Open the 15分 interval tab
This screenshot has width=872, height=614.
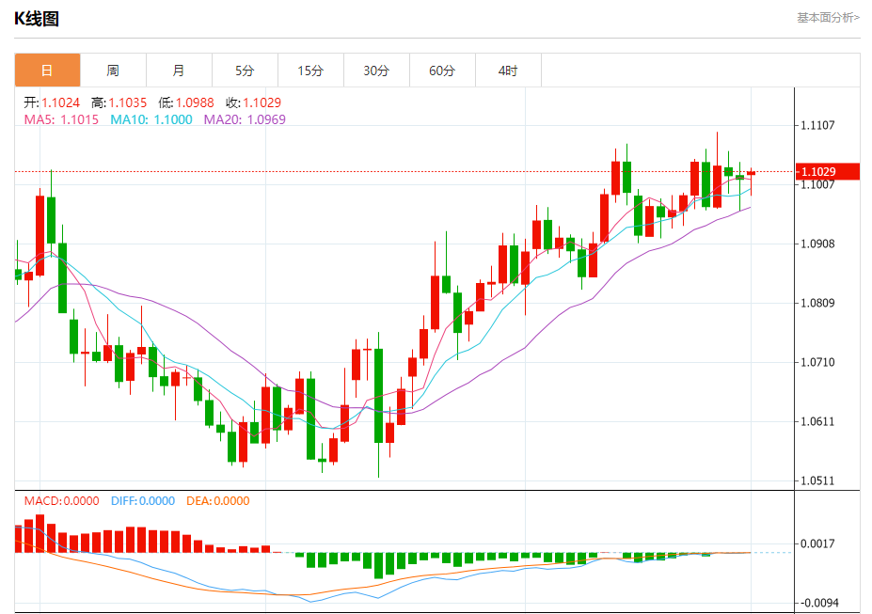pyautogui.click(x=310, y=70)
